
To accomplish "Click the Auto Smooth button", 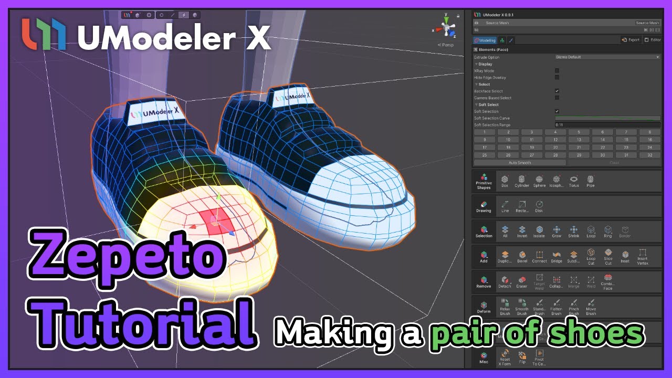I will [520, 163].
